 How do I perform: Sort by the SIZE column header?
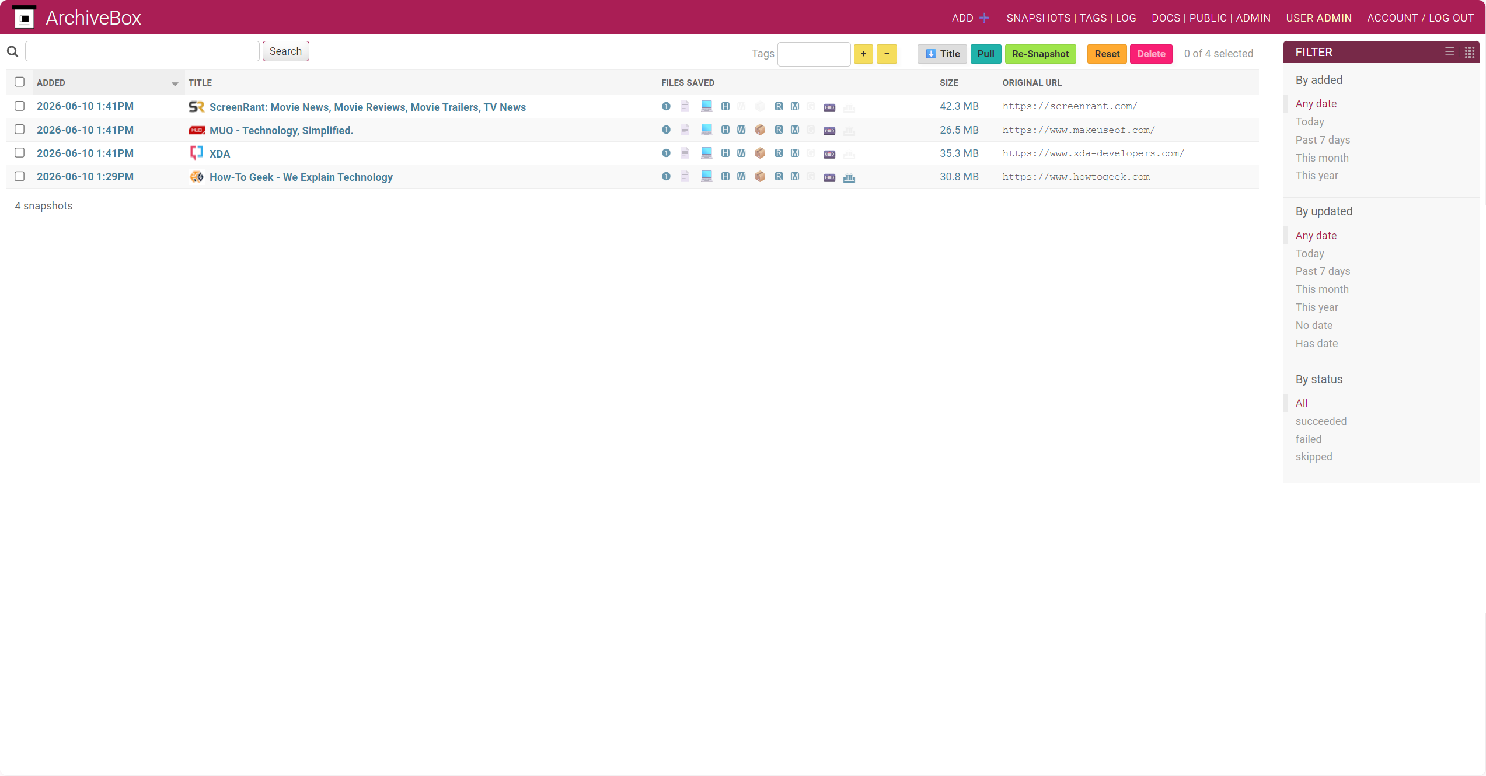(949, 82)
